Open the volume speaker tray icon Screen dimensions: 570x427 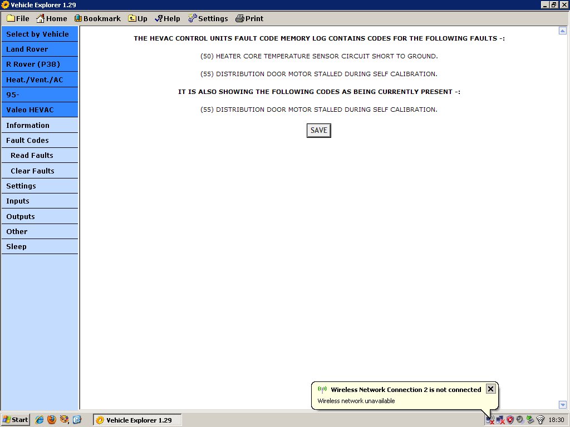click(x=520, y=420)
